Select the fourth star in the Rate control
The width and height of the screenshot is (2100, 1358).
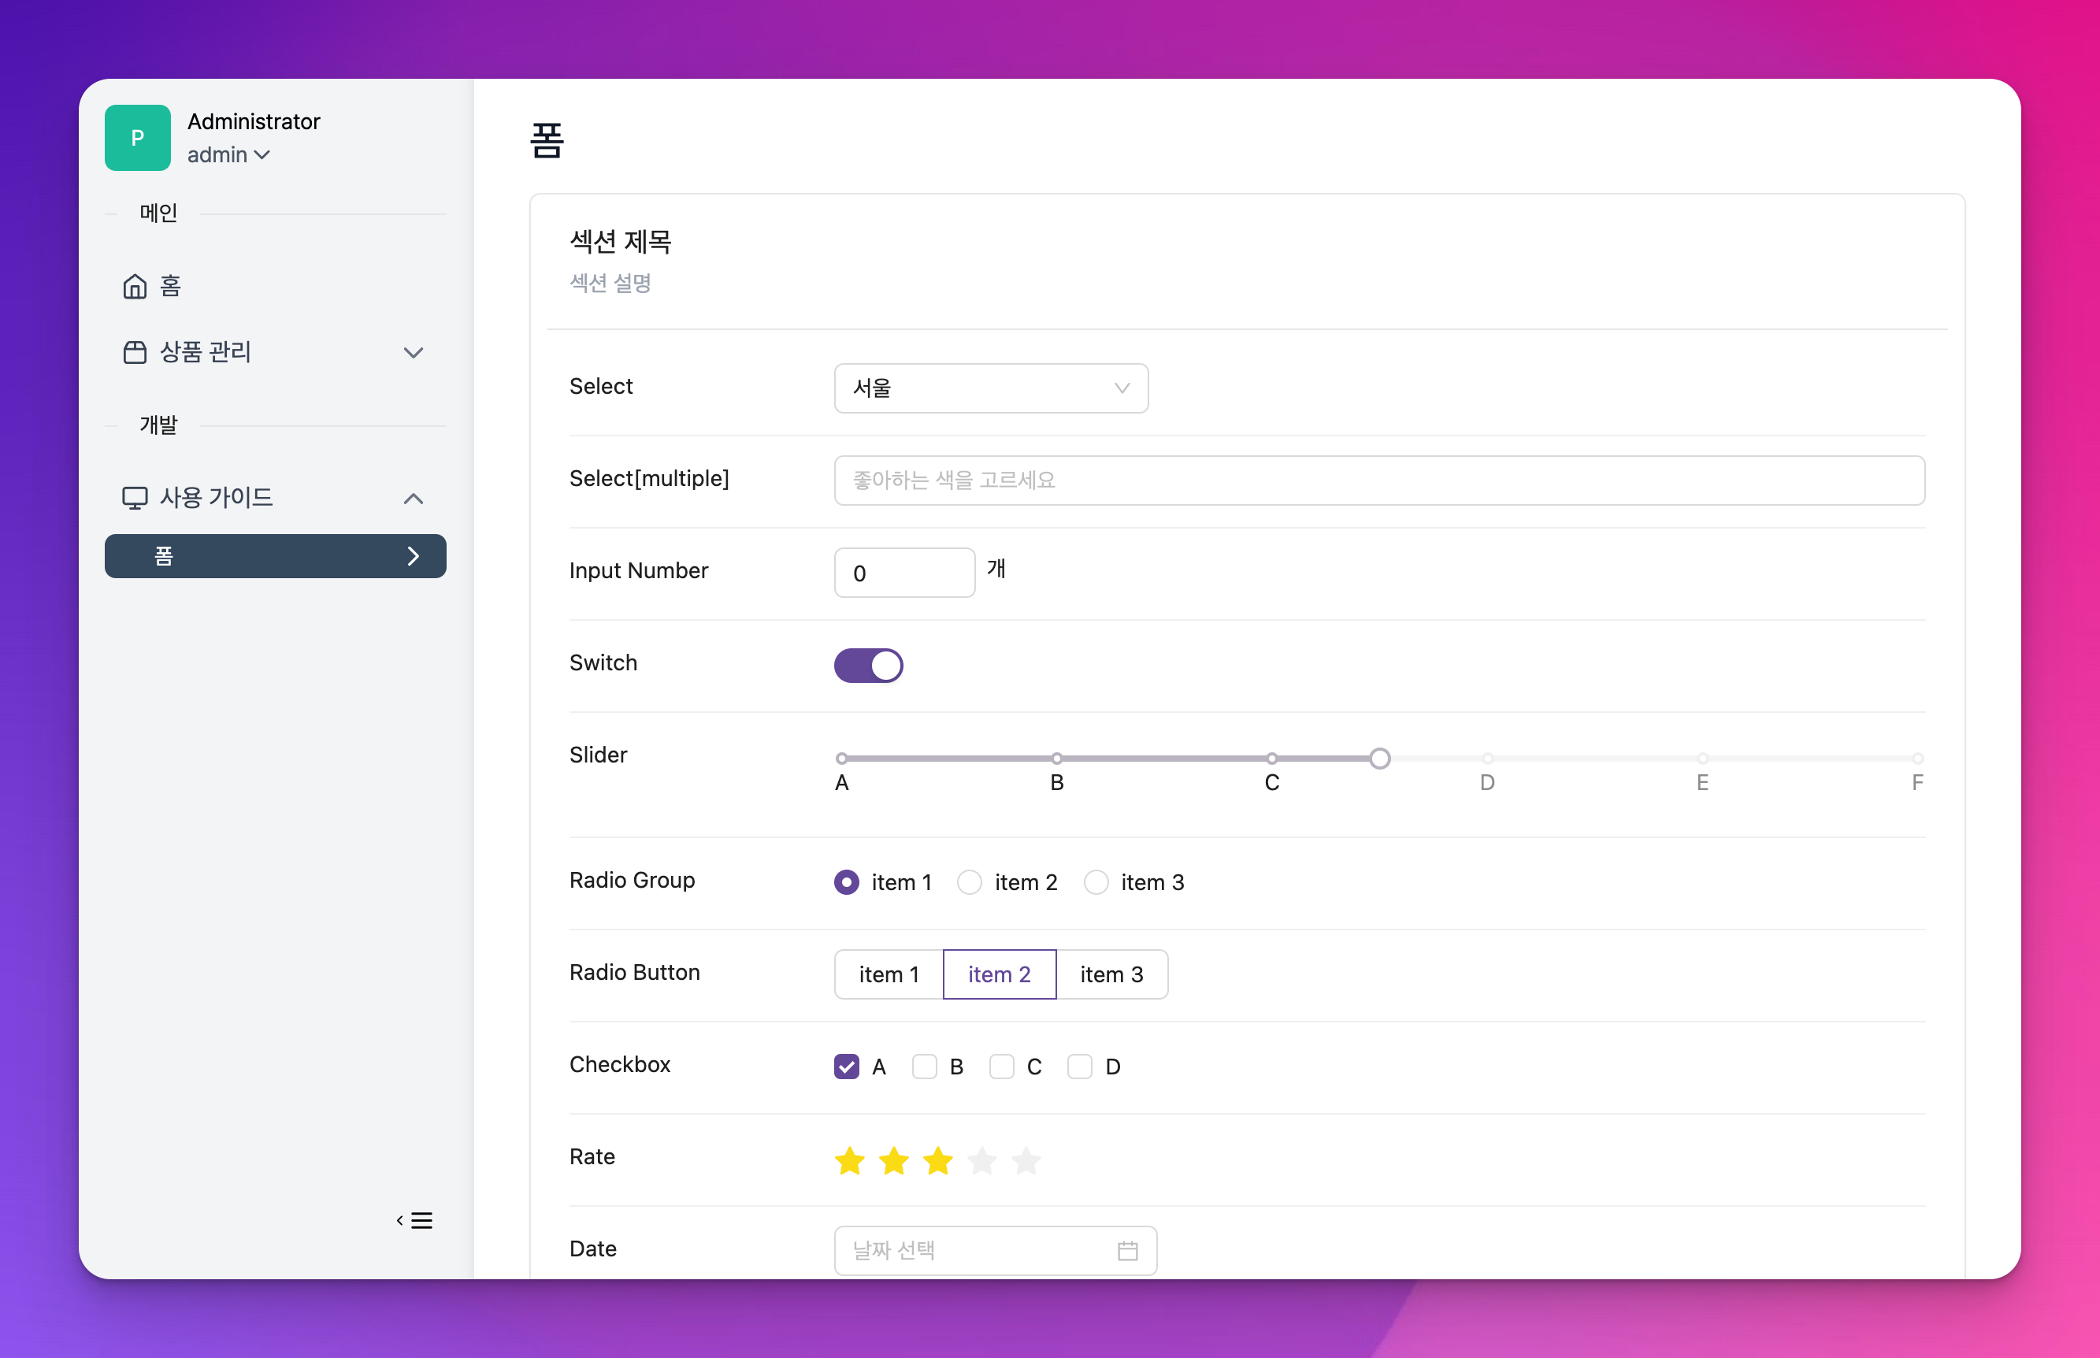tap(982, 1161)
